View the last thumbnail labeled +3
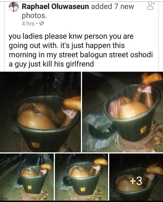Screen dimensions: 163x202 [x=136, y=177]
